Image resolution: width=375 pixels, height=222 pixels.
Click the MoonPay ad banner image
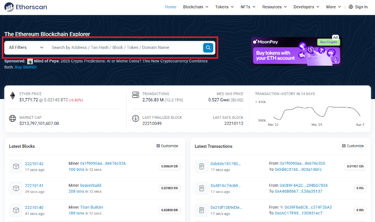[297, 52]
